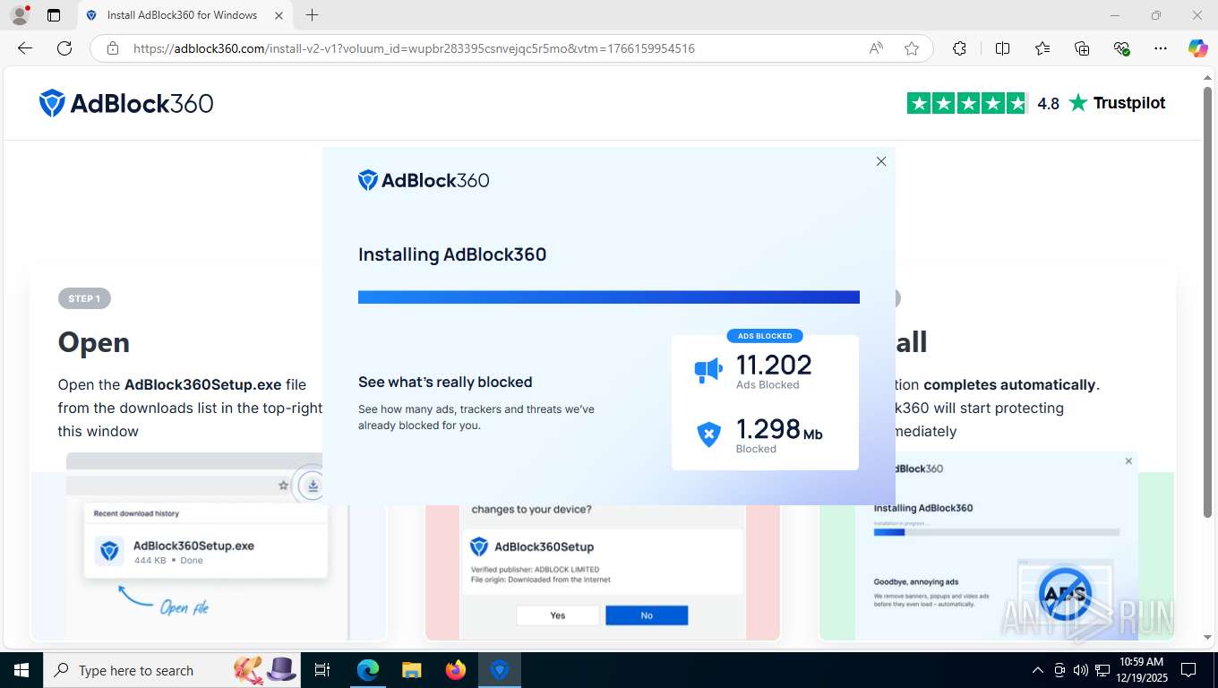1218x688 pixels.
Task: Click the STEP 1 badge
Action: point(84,298)
